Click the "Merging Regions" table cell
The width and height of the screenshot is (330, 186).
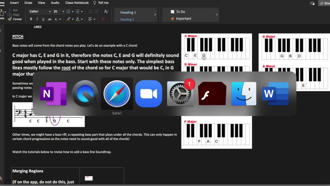(x=46, y=177)
